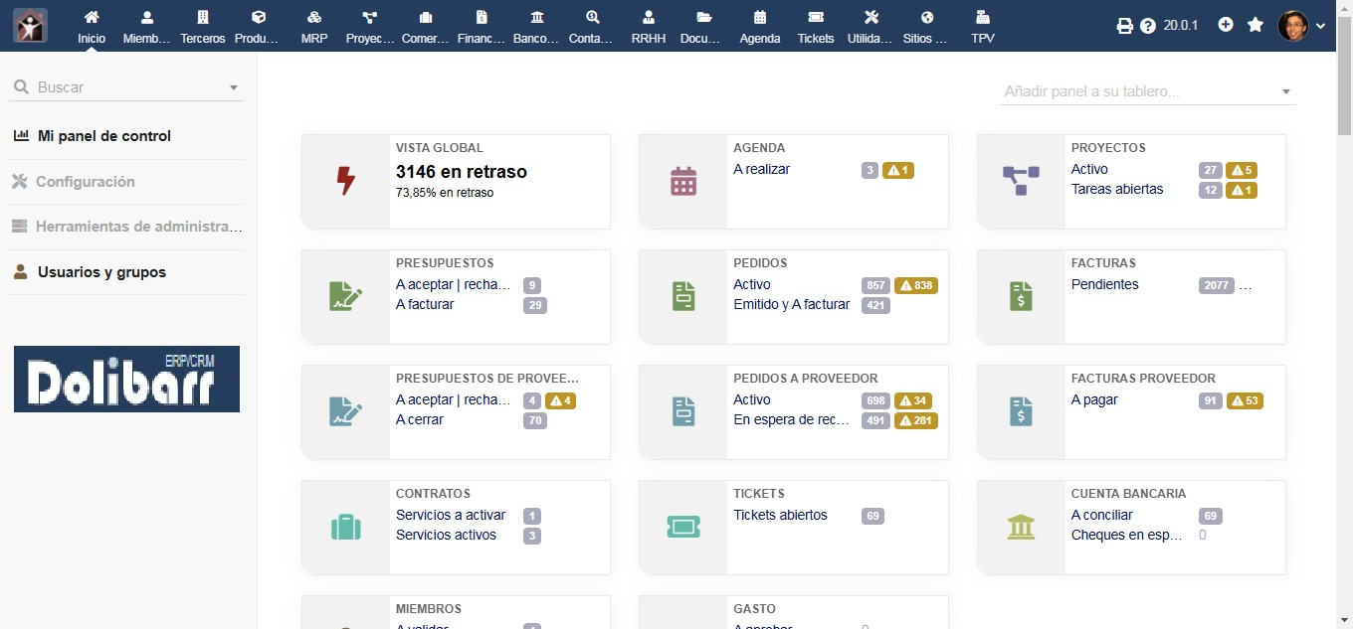Open the Tickets module in top bar
Image resolution: width=1353 pixels, height=629 pixels.
[x=816, y=27]
